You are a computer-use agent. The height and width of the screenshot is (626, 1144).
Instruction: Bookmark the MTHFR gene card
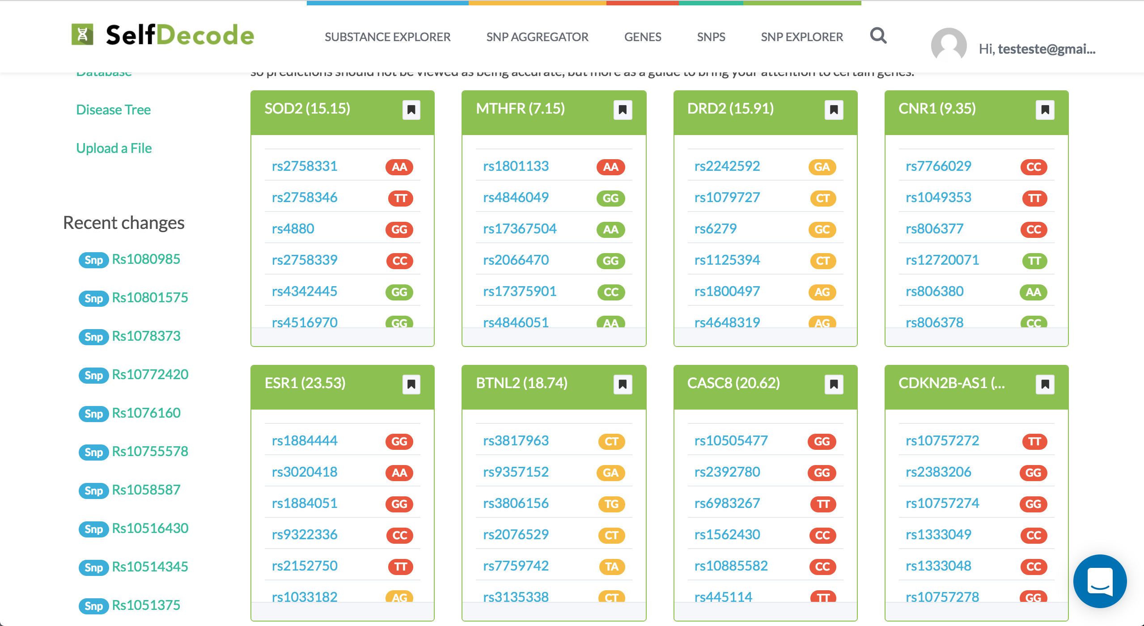pos(622,110)
